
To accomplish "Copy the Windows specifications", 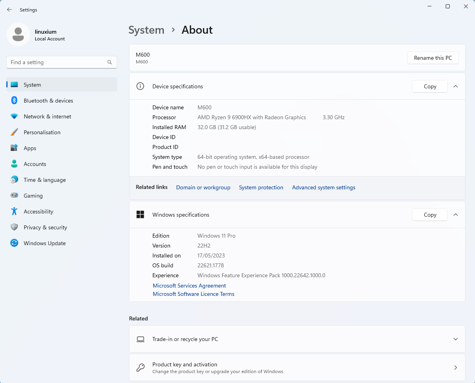I will tap(430, 215).
